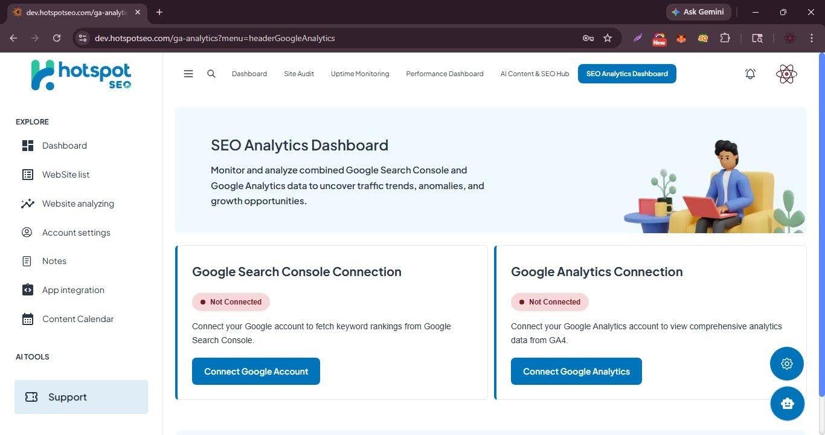Open the floating chatbot robot button
The image size is (825, 435).
click(x=787, y=404)
